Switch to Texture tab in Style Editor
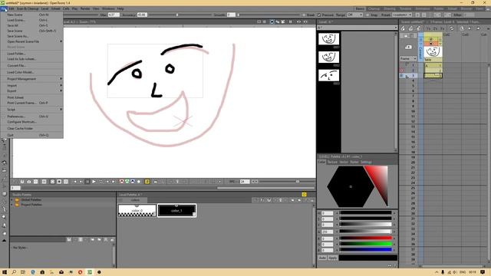Screen dimensions: 491x276 pyautogui.click(x=332, y=162)
